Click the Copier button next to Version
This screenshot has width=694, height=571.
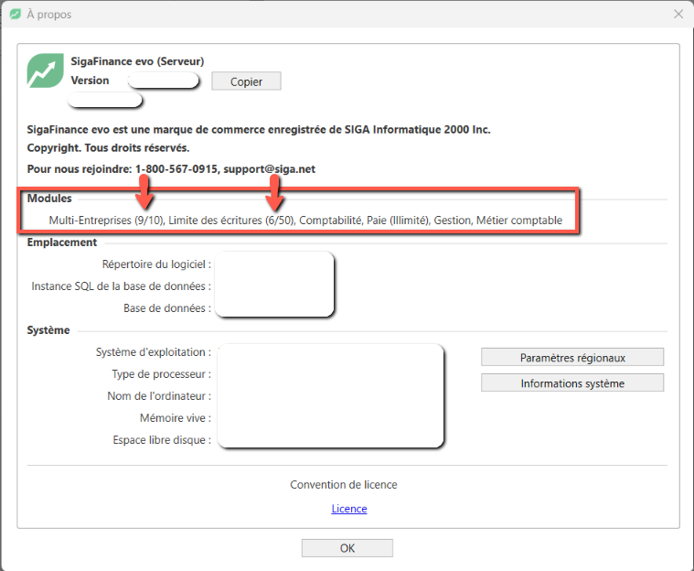[246, 81]
